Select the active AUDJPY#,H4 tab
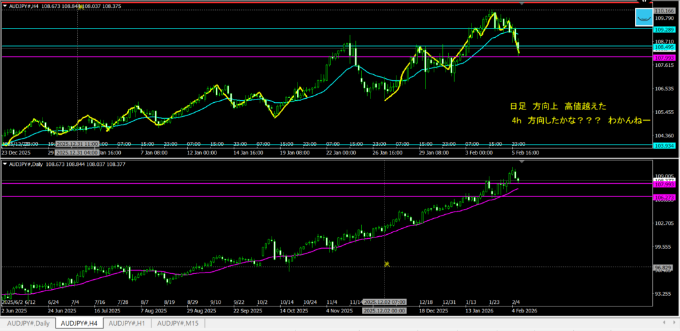Screen dimensions: 680x331 coord(78,323)
